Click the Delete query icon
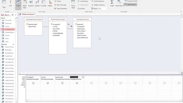Viewport: 183px width, 103px height. (x=50, y=3)
